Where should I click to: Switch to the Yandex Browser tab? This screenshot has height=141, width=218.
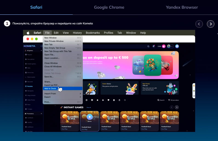tap(182, 7)
